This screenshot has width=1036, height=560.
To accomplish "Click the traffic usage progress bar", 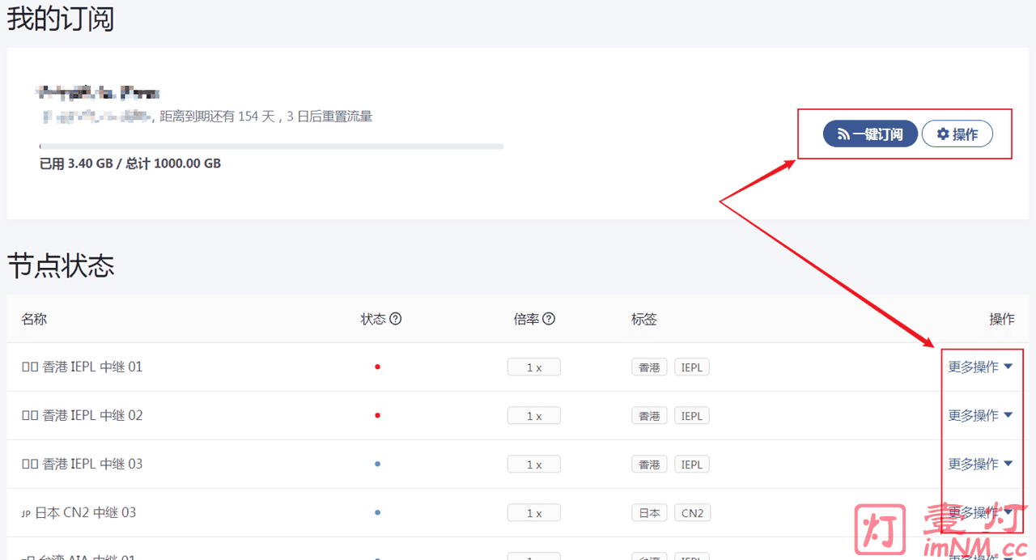I will pyautogui.click(x=271, y=146).
